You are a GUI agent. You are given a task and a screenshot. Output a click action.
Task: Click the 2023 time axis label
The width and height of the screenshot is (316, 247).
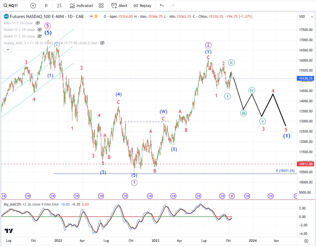156,241
